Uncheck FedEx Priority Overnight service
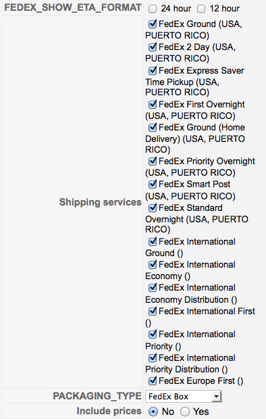The width and height of the screenshot is (266, 419). coord(153,161)
